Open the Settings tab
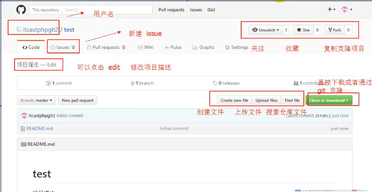372x192 pixels. tap(237, 47)
